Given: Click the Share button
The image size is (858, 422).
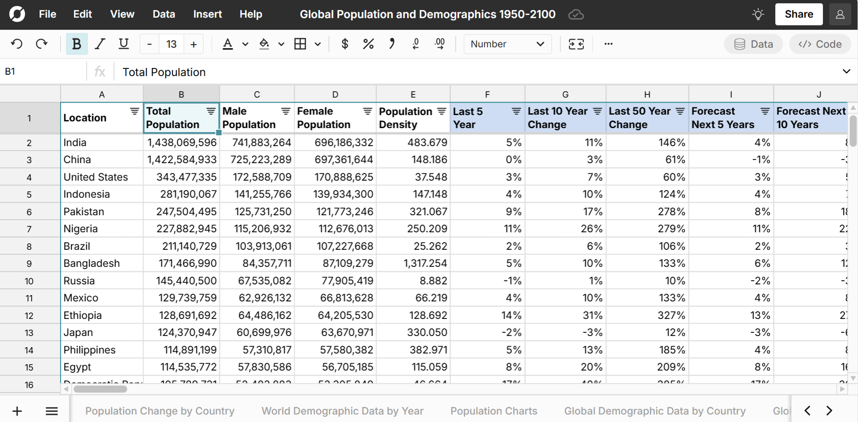Looking at the screenshot, I should point(799,14).
